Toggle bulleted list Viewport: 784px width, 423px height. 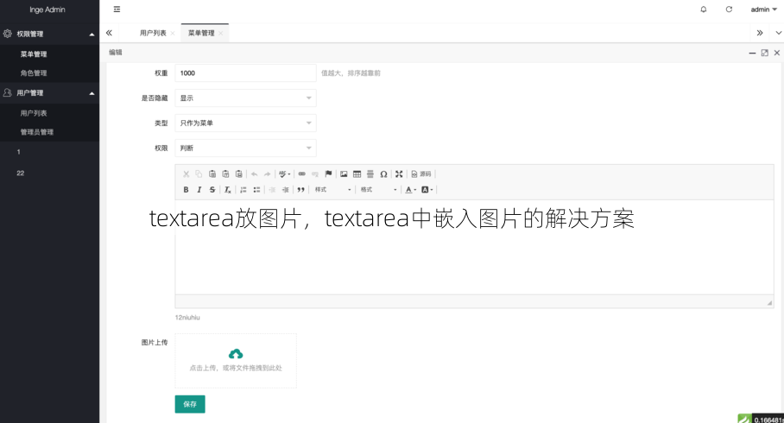coord(256,190)
